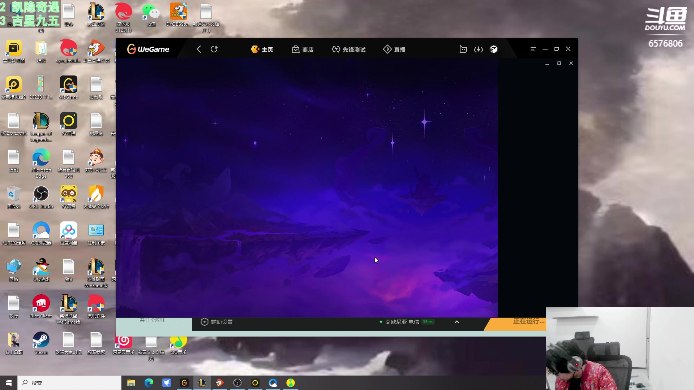Expand the server list chevron
Image resolution: width=694 pixels, height=390 pixels.
coord(457,322)
